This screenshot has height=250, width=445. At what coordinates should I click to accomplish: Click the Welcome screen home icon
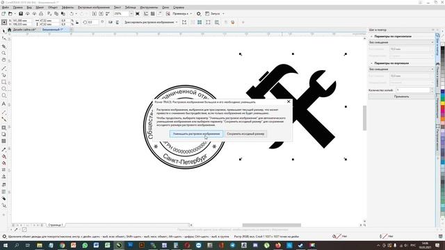(9, 29)
